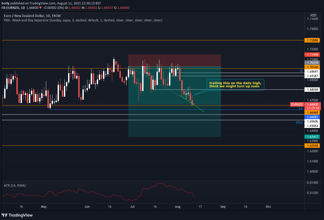Click the 1.69387 price label

pos(313,76)
